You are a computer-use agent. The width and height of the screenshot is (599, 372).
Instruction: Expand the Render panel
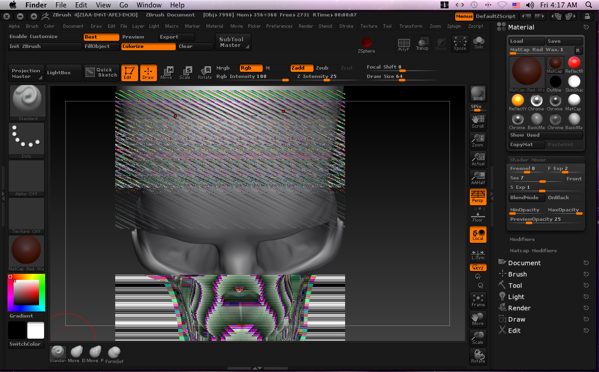tap(519, 308)
